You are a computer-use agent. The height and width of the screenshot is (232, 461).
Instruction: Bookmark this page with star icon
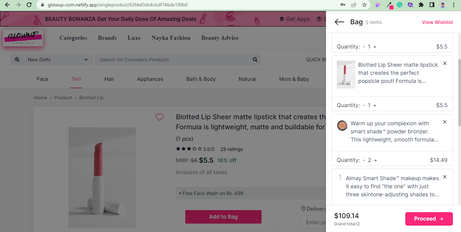point(364,5)
